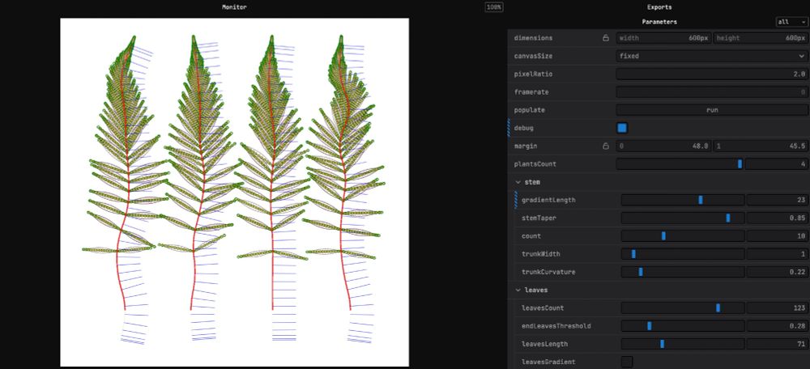This screenshot has width=810, height=369.
Task: Click the 'dimensions' parameter label
Action: point(533,38)
